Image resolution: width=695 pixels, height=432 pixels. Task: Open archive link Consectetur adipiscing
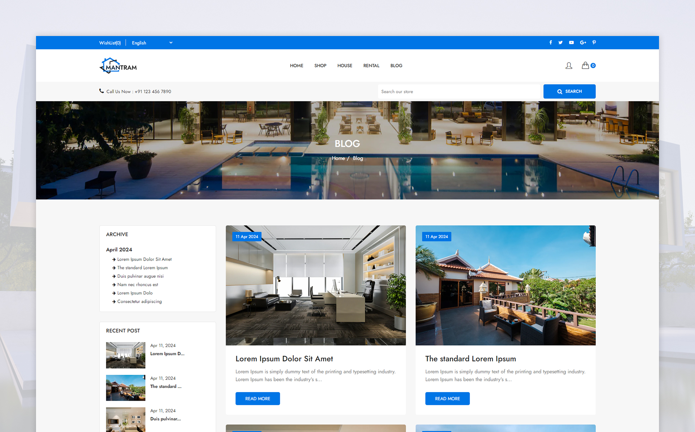[139, 302]
